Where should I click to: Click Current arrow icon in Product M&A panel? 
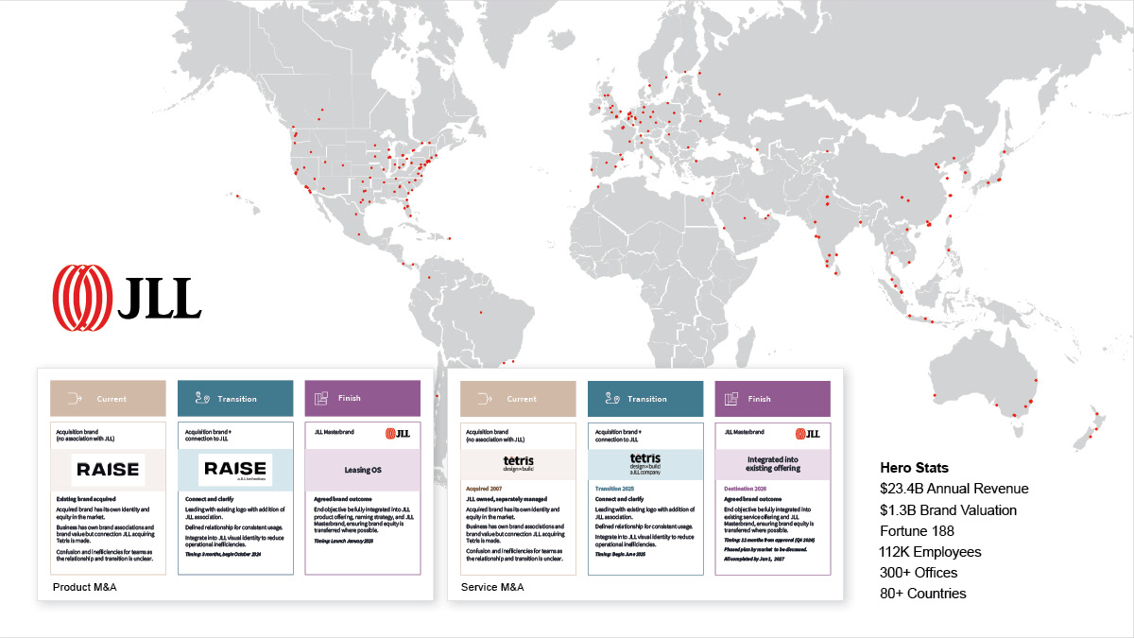tap(75, 399)
